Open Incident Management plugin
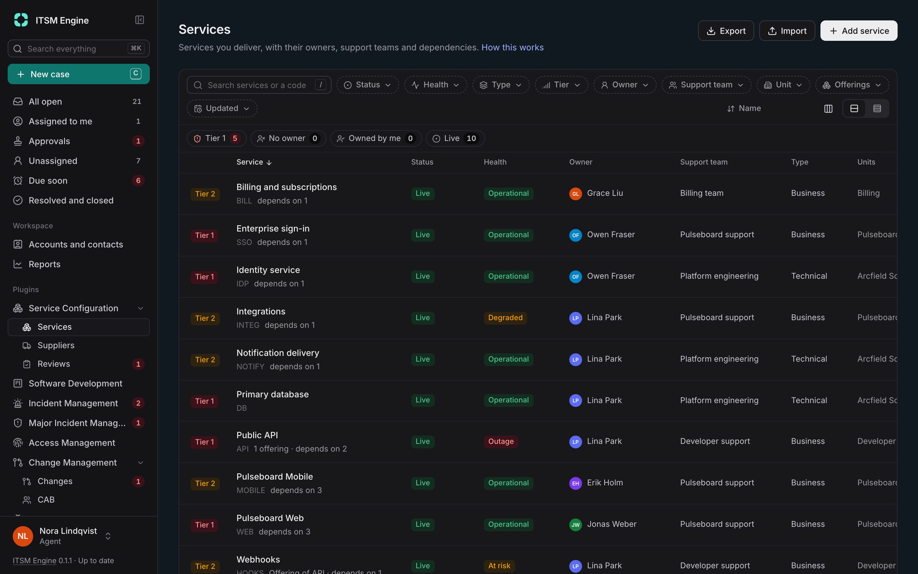This screenshot has height=574, width=918. pyautogui.click(x=78, y=403)
